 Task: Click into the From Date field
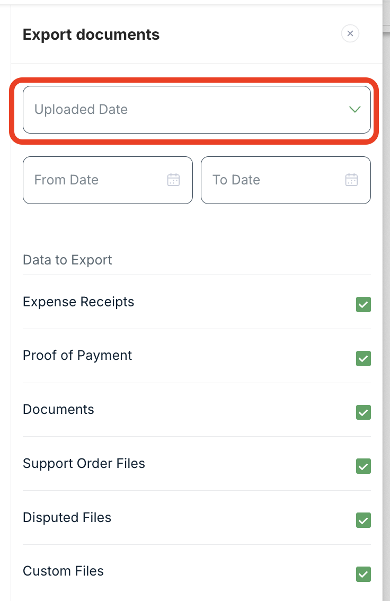(95, 180)
